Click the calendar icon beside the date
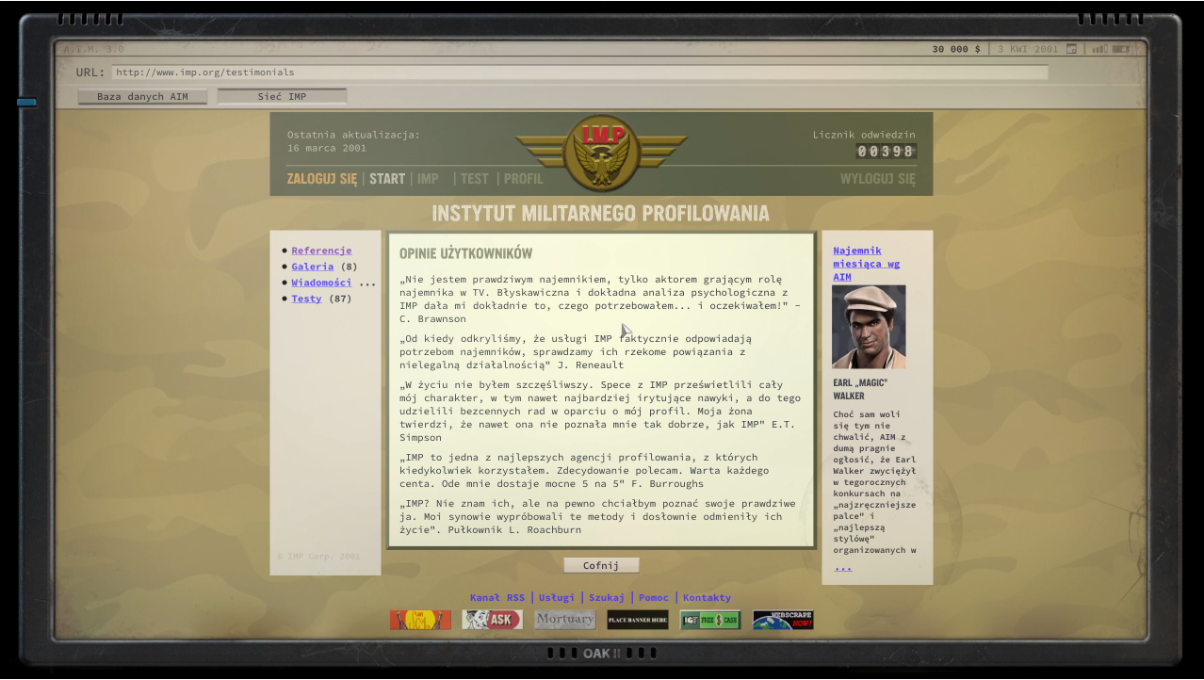 1071,49
